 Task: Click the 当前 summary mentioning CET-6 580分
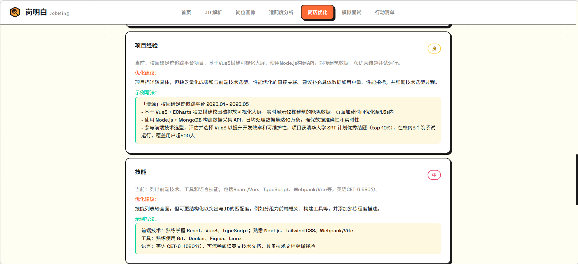[x=257, y=189]
